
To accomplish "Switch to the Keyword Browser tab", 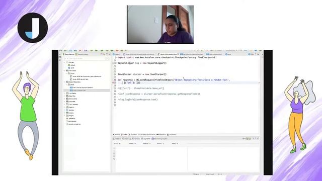I will tap(82, 54).
